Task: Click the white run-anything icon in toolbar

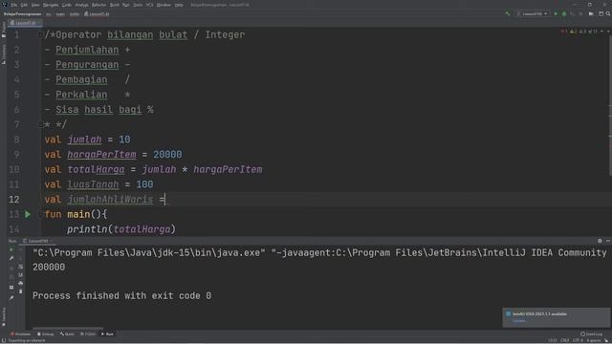Action: (x=591, y=13)
